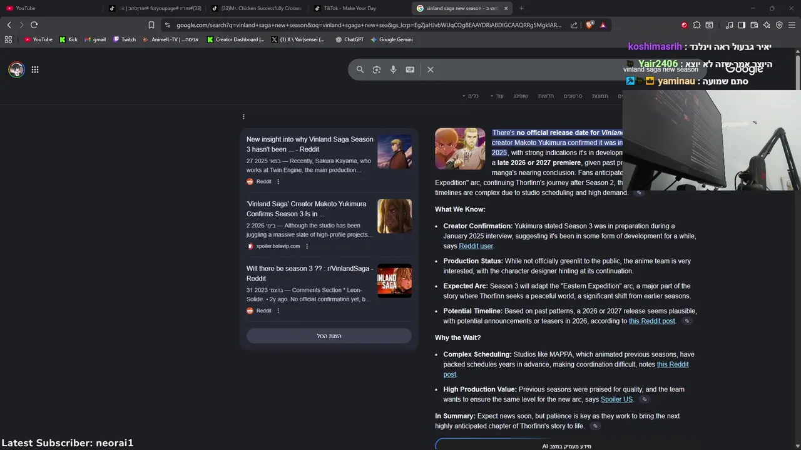Click the source chain icon after 'high demand'

[639, 192]
